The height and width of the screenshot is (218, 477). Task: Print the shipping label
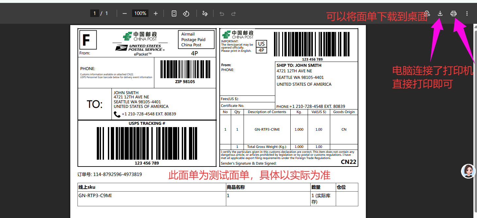tap(453, 13)
